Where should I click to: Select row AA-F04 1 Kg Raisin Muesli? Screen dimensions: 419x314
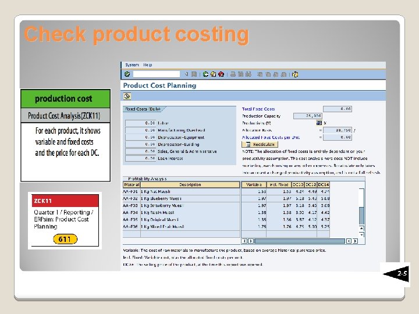(x=226, y=213)
